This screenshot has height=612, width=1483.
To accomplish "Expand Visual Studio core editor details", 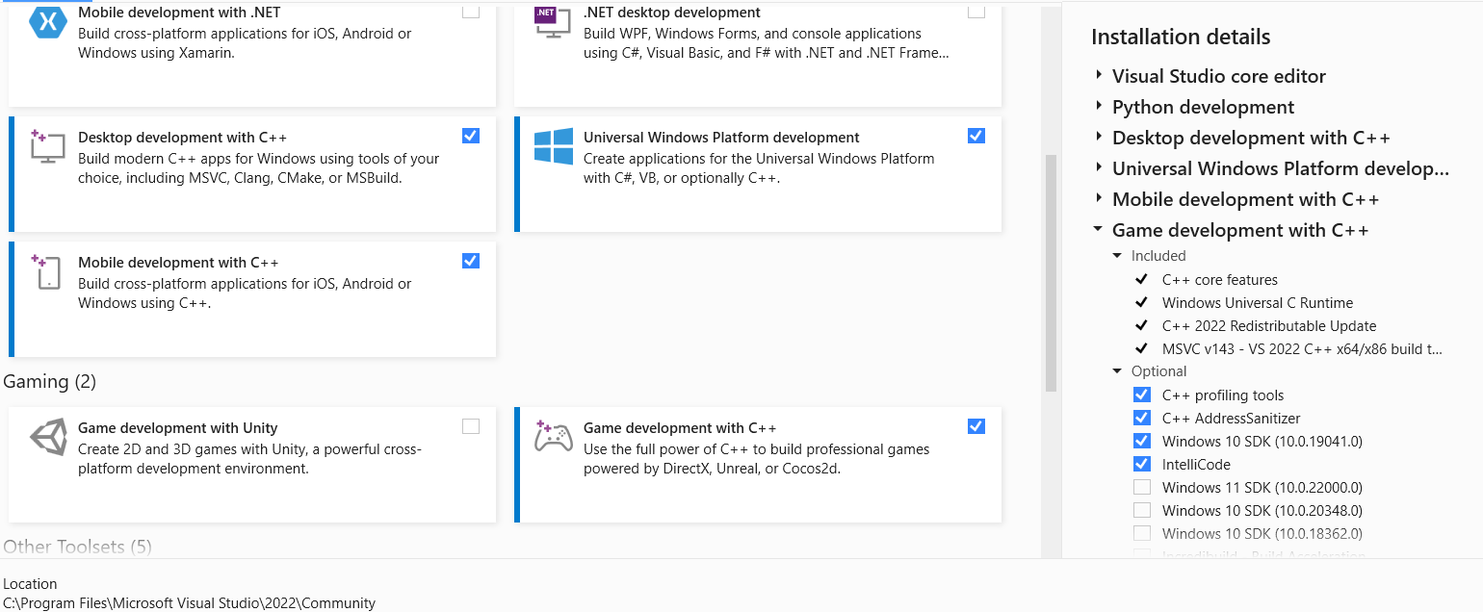I will click(x=1099, y=75).
